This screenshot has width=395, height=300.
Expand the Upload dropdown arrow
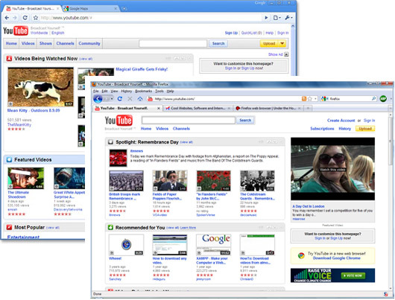pyautogui.click(x=282, y=43)
